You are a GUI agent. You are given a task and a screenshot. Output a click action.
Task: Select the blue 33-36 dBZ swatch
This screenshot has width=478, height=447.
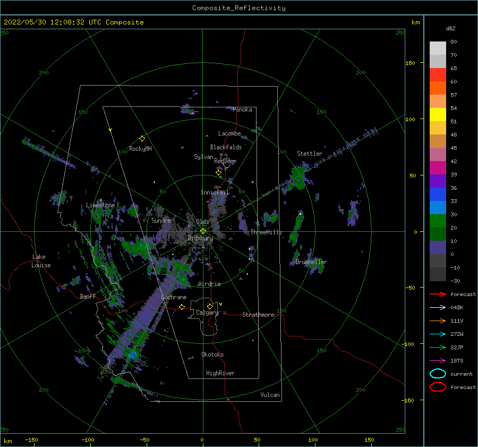click(438, 195)
